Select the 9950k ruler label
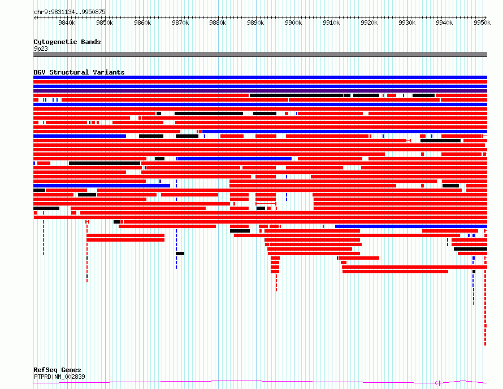 [x=482, y=23]
